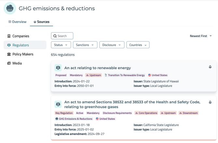Click the magnifier icon in search box

pyautogui.click(x=55, y=36)
